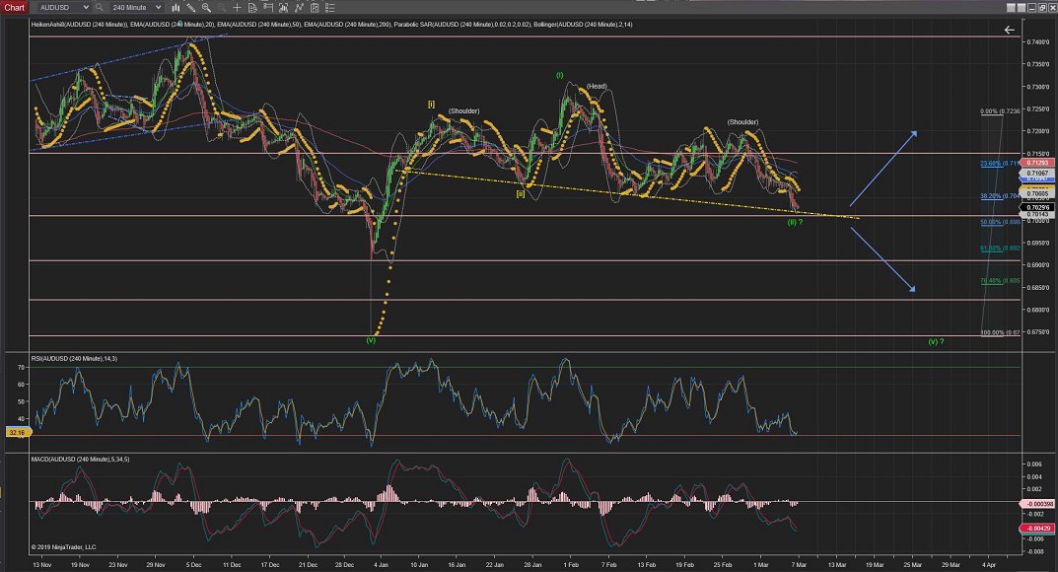The width and height of the screenshot is (1058, 572).
Task: Click the 0.7400 price axis label
Action: pos(1036,41)
